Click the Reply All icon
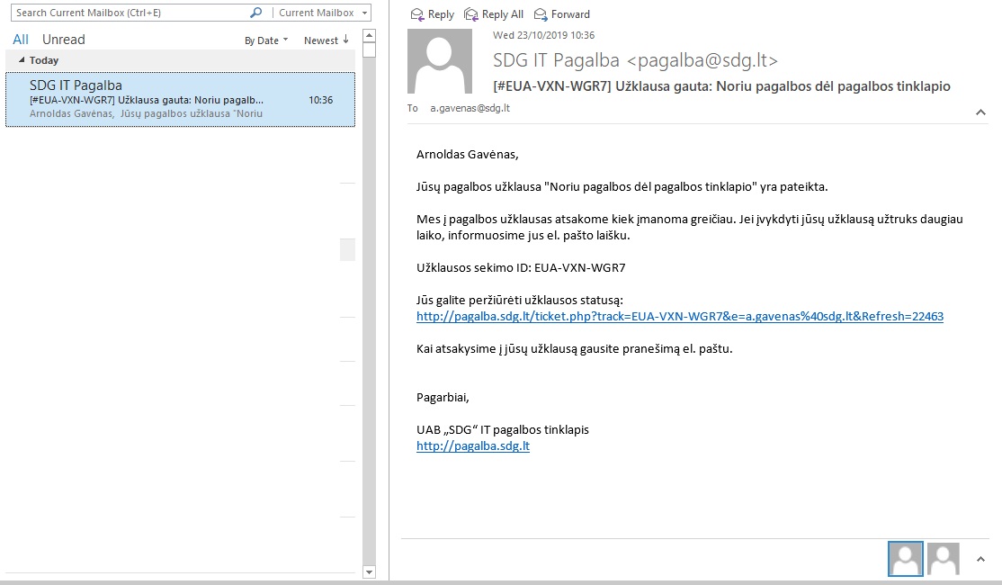 click(x=471, y=14)
